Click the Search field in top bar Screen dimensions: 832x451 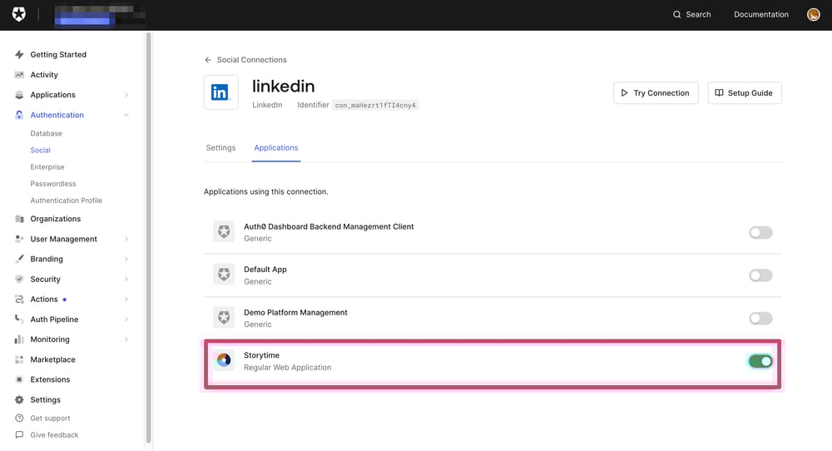pos(692,14)
